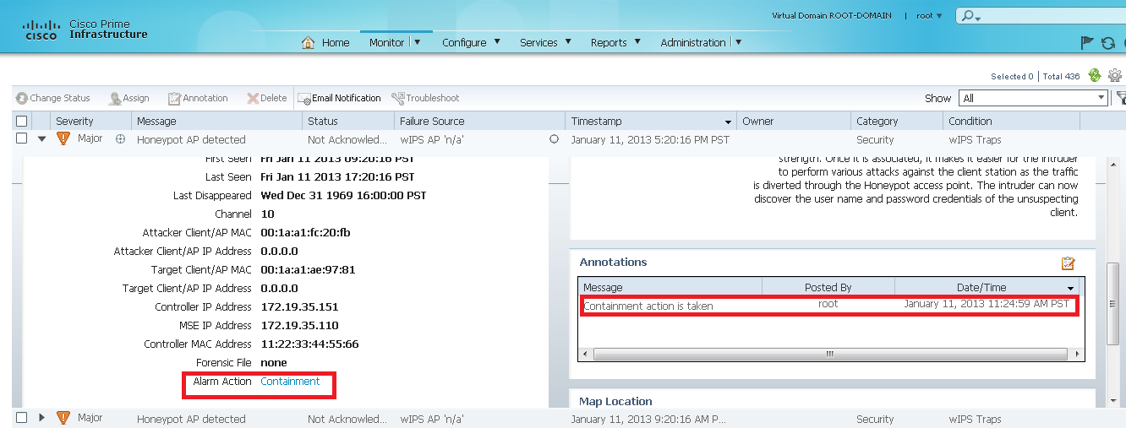The image size is (1126, 428).
Task: Click the alarm flag icon in header
Action: 1087,43
